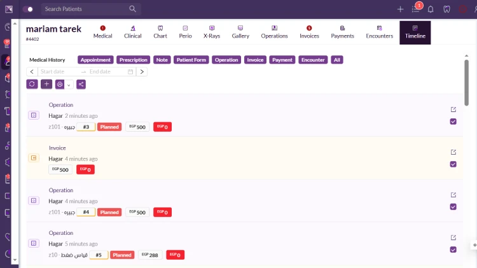The width and height of the screenshot is (477, 268).
Task: Switch to the X-Rays tab
Action: (211, 32)
